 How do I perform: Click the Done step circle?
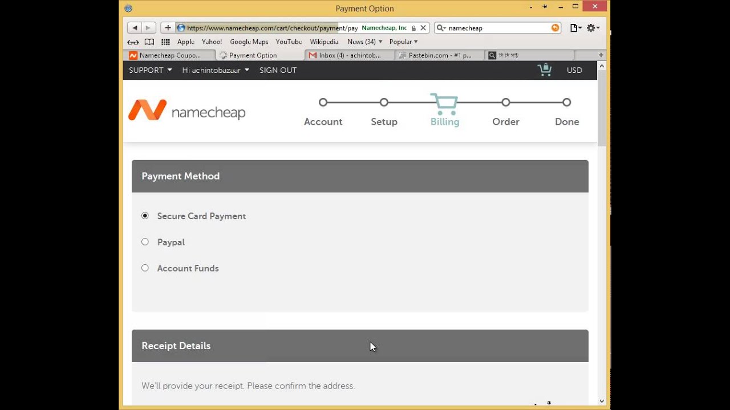(566, 102)
